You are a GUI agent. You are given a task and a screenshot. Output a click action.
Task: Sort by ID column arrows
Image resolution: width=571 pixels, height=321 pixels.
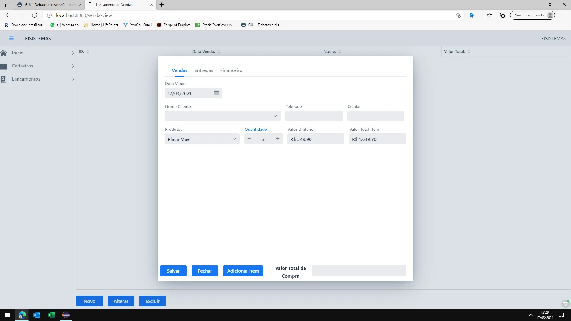click(88, 52)
